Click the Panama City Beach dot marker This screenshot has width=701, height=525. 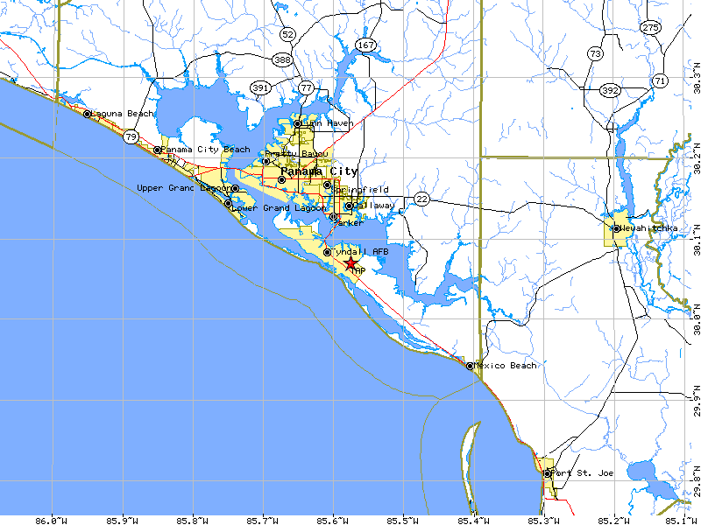click(x=158, y=150)
